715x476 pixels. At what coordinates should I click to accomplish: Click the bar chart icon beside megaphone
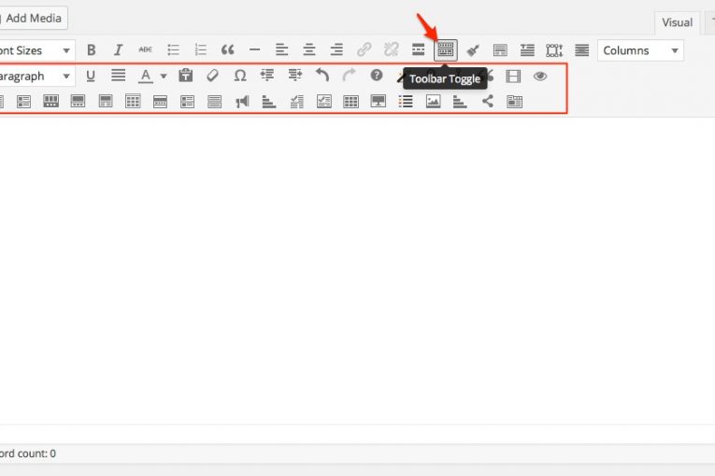click(x=269, y=101)
